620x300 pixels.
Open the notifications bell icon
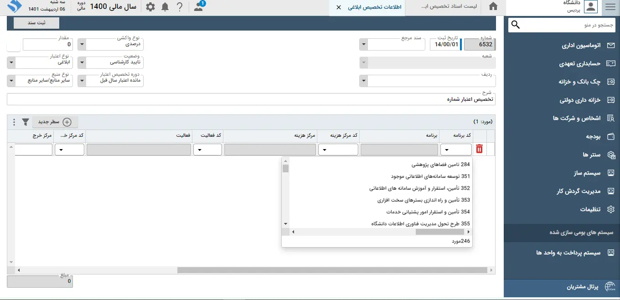[165, 7]
